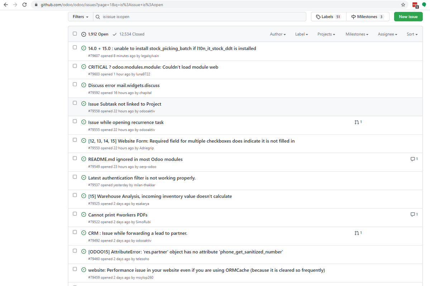Click open-issue icon beside CRITICAL odoo.modules issue
The width and height of the screenshot is (430, 286).
point(83,67)
